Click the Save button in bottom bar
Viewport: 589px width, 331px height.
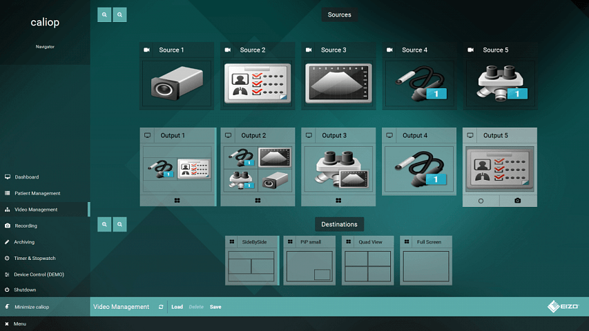click(x=215, y=307)
